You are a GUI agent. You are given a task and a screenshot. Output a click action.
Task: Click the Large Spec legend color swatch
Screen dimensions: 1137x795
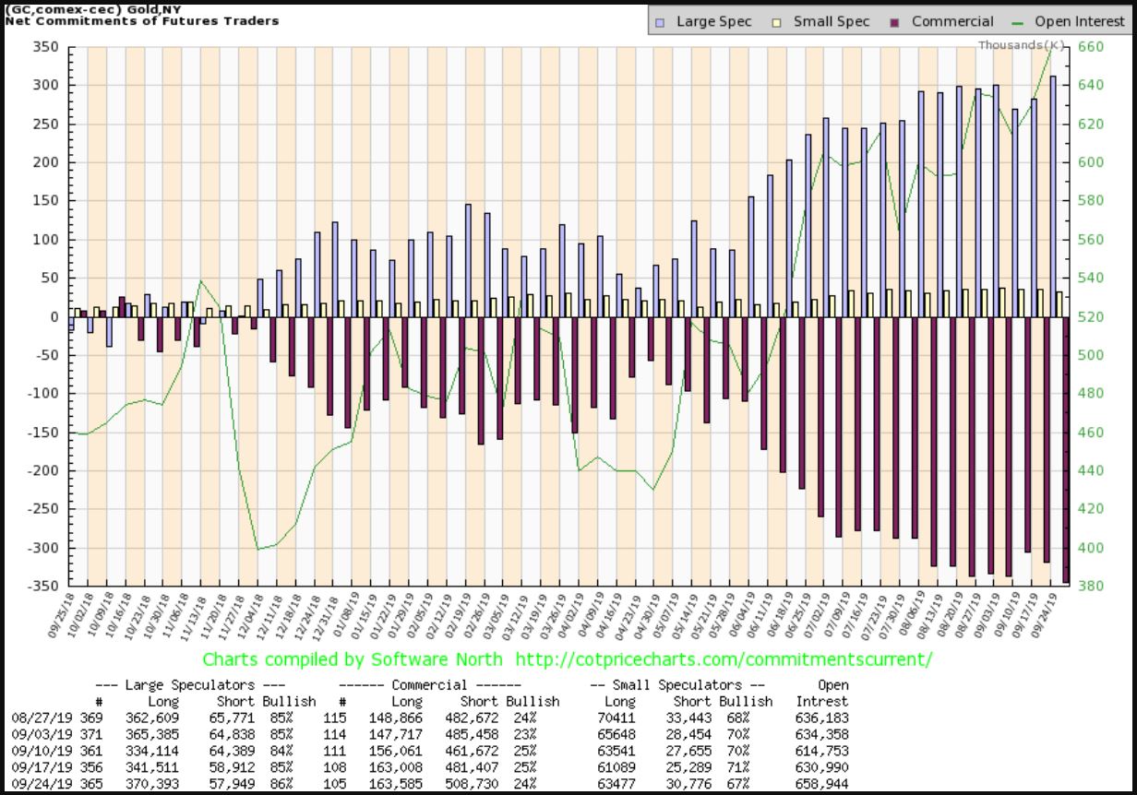(x=660, y=21)
